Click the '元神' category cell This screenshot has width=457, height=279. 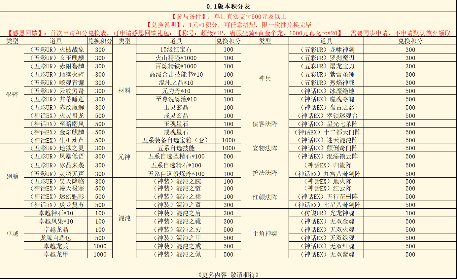[x=124, y=157]
